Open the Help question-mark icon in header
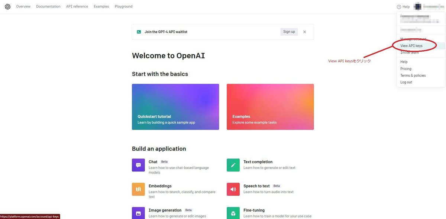Screen dimensions: 446x219 pyautogui.click(x=399, y=7)
